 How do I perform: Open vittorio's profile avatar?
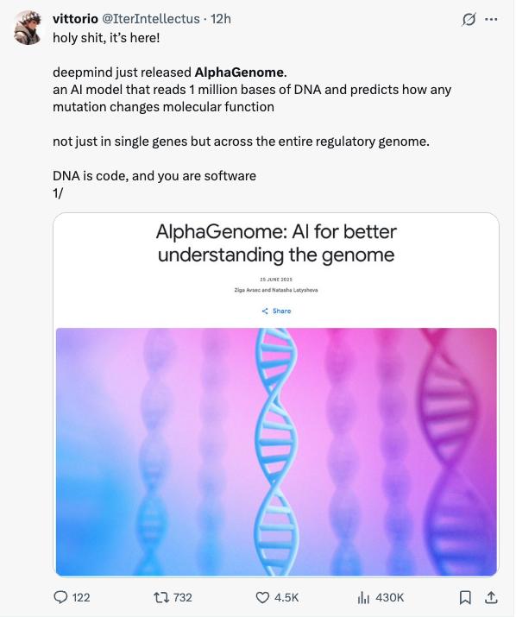pos(28,28)
